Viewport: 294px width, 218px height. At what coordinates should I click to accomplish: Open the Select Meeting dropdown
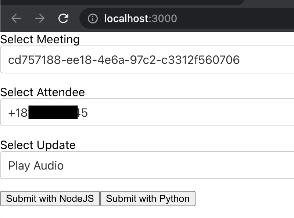[x=147, y=59]
